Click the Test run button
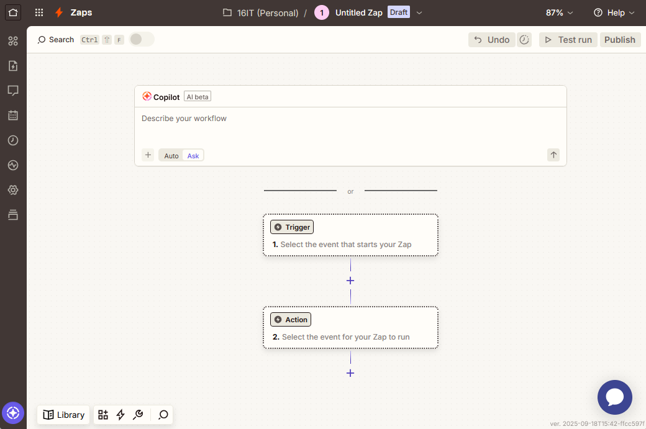 coord(568,40)
